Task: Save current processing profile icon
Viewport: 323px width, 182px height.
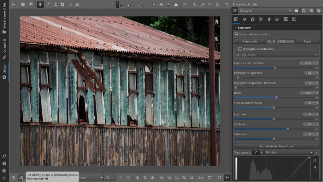Action: point(304,10)
